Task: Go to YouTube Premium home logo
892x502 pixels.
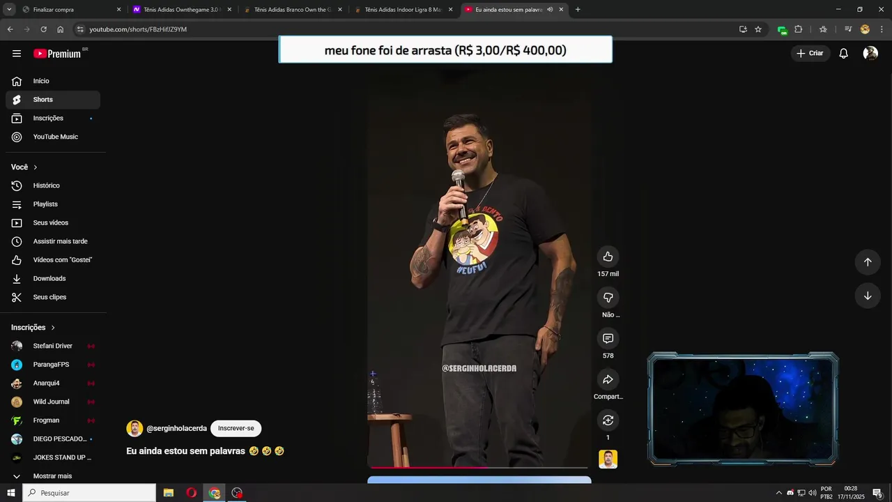Action: [x=57, y=54]
